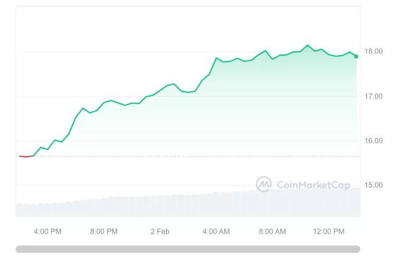The width and height of the screenshot is (404, 269).
Task: Select the 8:00 AM time axis label
Action: coord(272,231)
